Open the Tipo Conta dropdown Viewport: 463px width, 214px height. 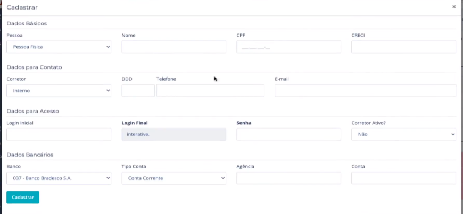[173, 178]
